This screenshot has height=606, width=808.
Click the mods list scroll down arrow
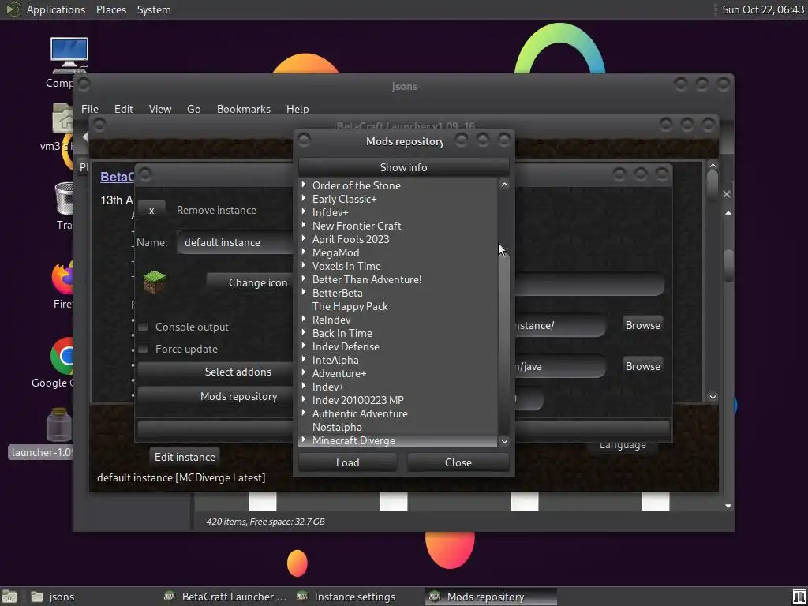[504, 441]
